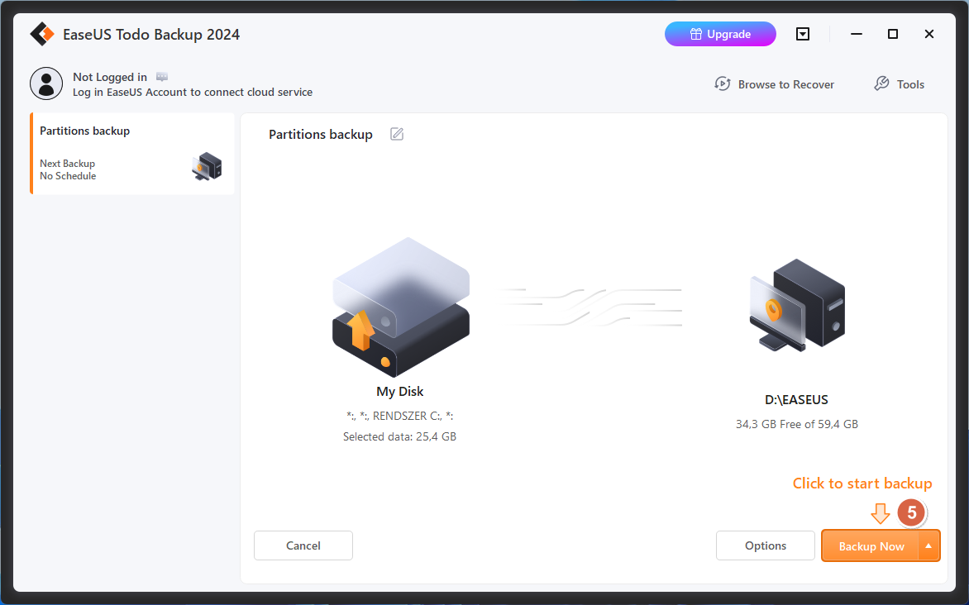Open Browse to Recover
The image size is (969, 605).
coord(775,84)
